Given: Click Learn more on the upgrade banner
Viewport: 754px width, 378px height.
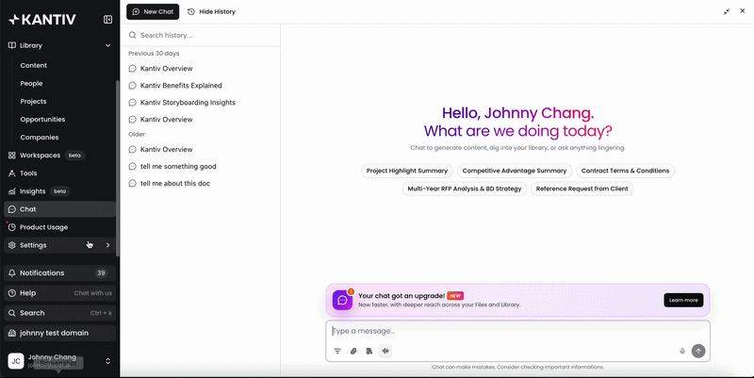Looking at the screenshot, I should tap(683, 300).
